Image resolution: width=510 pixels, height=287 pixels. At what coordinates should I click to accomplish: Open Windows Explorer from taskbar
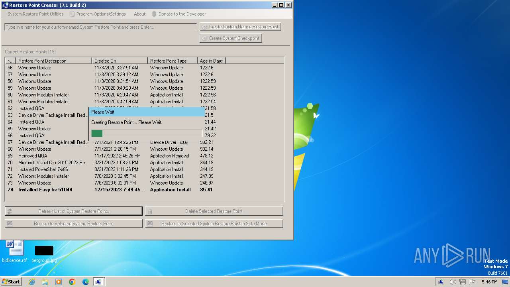[45, 282]
